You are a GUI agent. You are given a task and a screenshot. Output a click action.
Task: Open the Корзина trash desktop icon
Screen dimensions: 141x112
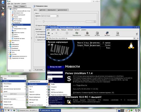(x=3, y=3)
